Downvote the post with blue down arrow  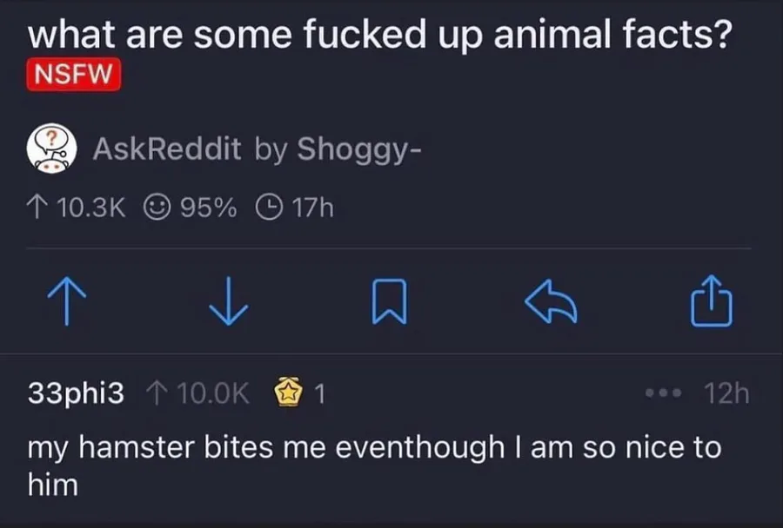pyautogui.click(x=228, y=301)
